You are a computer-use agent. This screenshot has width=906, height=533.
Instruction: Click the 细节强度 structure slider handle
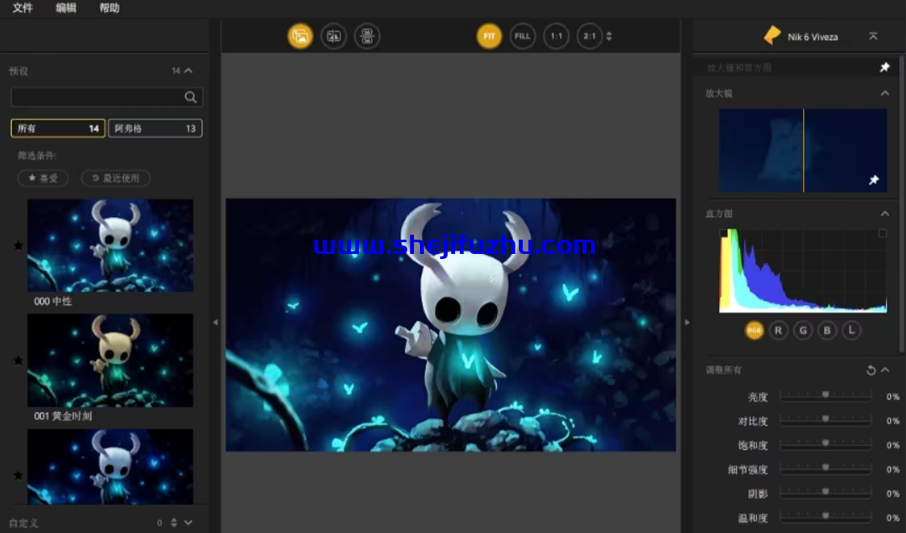click(826, 468)
